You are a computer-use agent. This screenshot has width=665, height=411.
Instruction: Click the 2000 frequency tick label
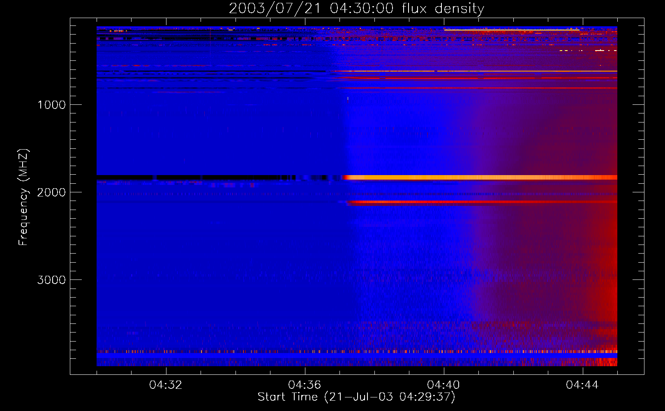coord(51,192)
